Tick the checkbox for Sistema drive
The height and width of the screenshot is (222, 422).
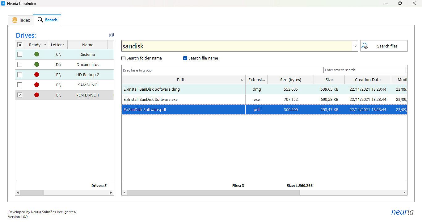(20, 54)
